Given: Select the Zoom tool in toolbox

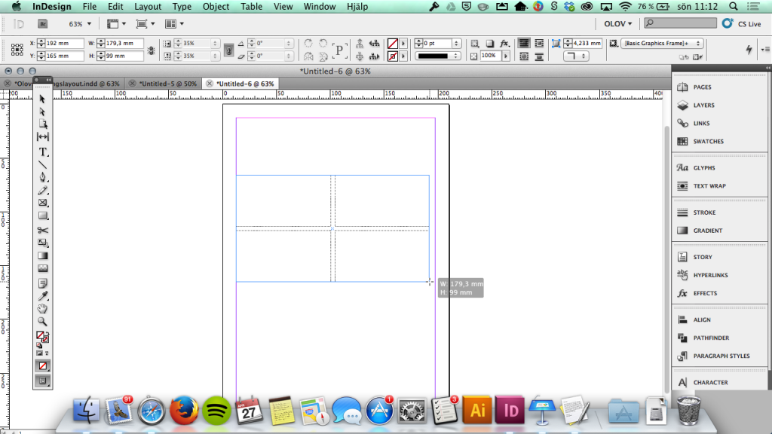Looking at the screenshot, I should click(x=43, y=321).
